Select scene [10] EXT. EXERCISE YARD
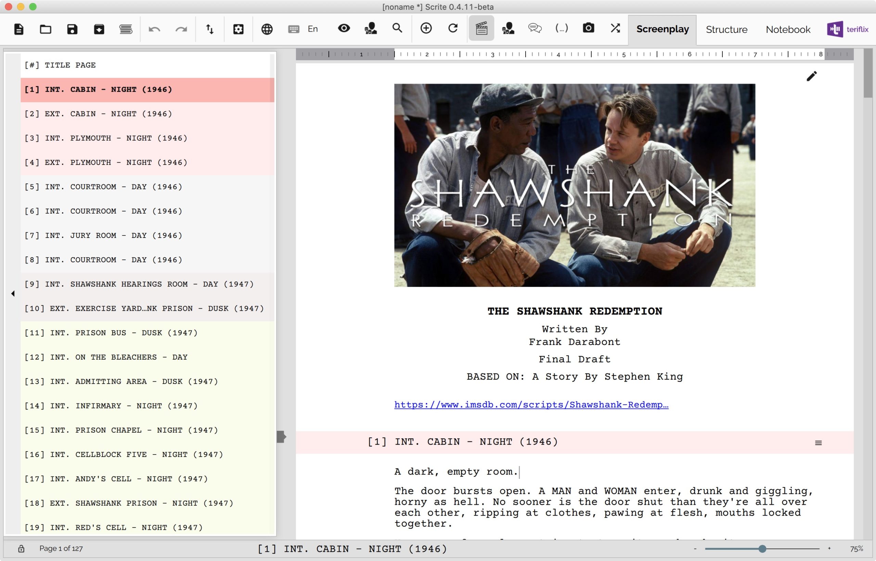Image resolution: width=876 pixels, height=561 pixels. pos(147,309)
